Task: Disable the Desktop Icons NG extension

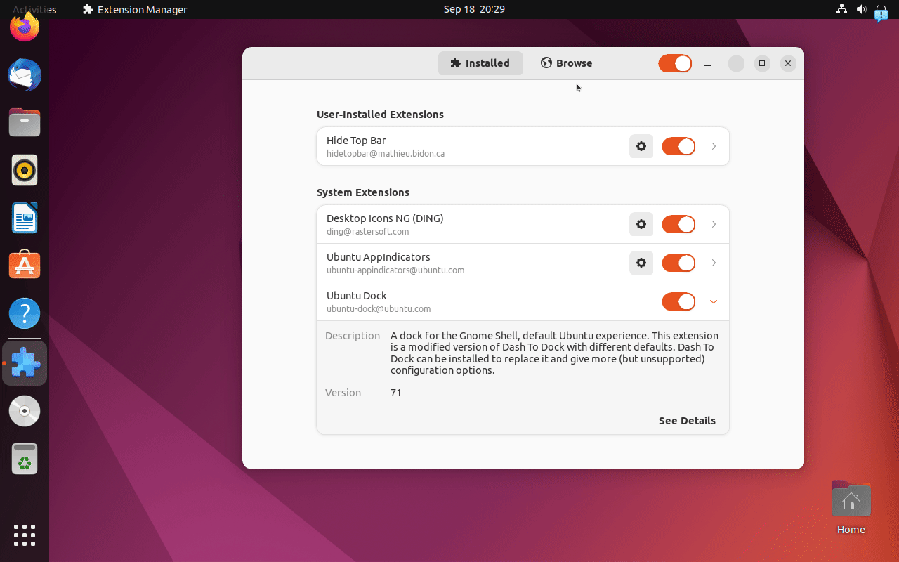Action: pos(678,224)
